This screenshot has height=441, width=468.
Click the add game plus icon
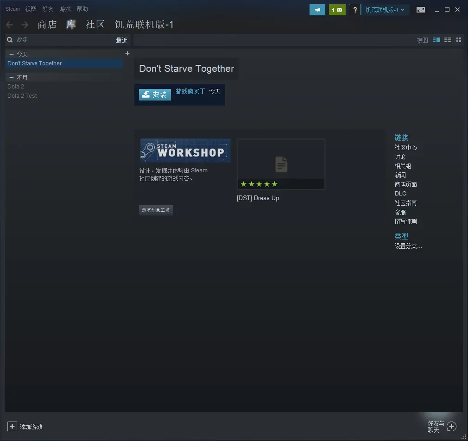(12, 426)
